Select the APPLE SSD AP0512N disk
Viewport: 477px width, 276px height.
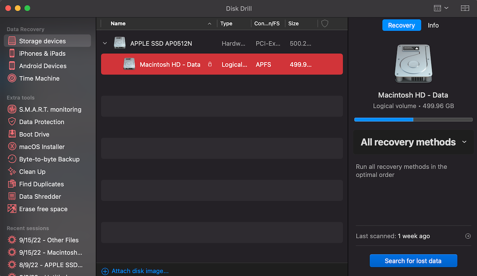coord(222,43)
